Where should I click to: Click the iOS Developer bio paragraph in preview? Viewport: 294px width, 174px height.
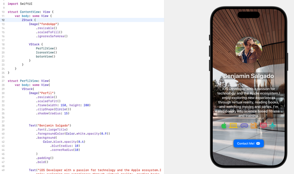click(249, 102)
